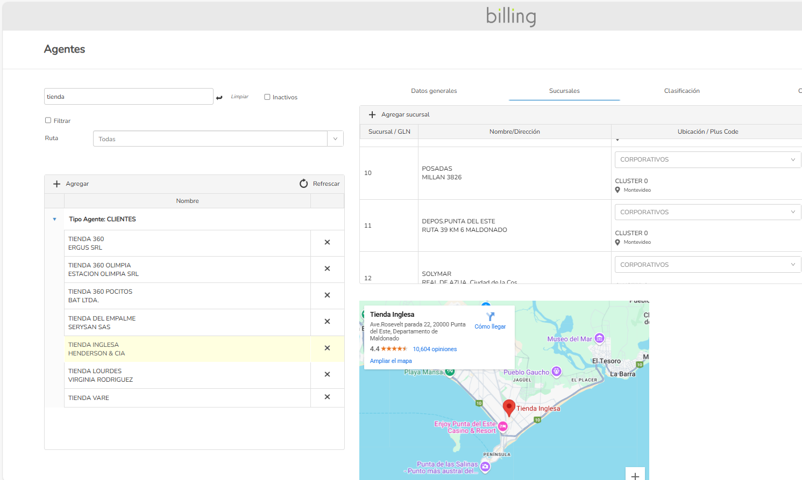Viewport: 802px width, 480px height.
Task: Open CORPORATIVOS dropdown for POSADAS branch
Action: coord(707,160)
